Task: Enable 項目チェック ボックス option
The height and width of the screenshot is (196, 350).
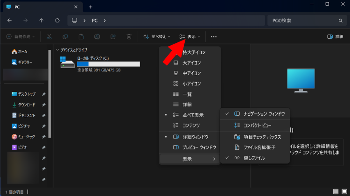Action: (255, 137)
